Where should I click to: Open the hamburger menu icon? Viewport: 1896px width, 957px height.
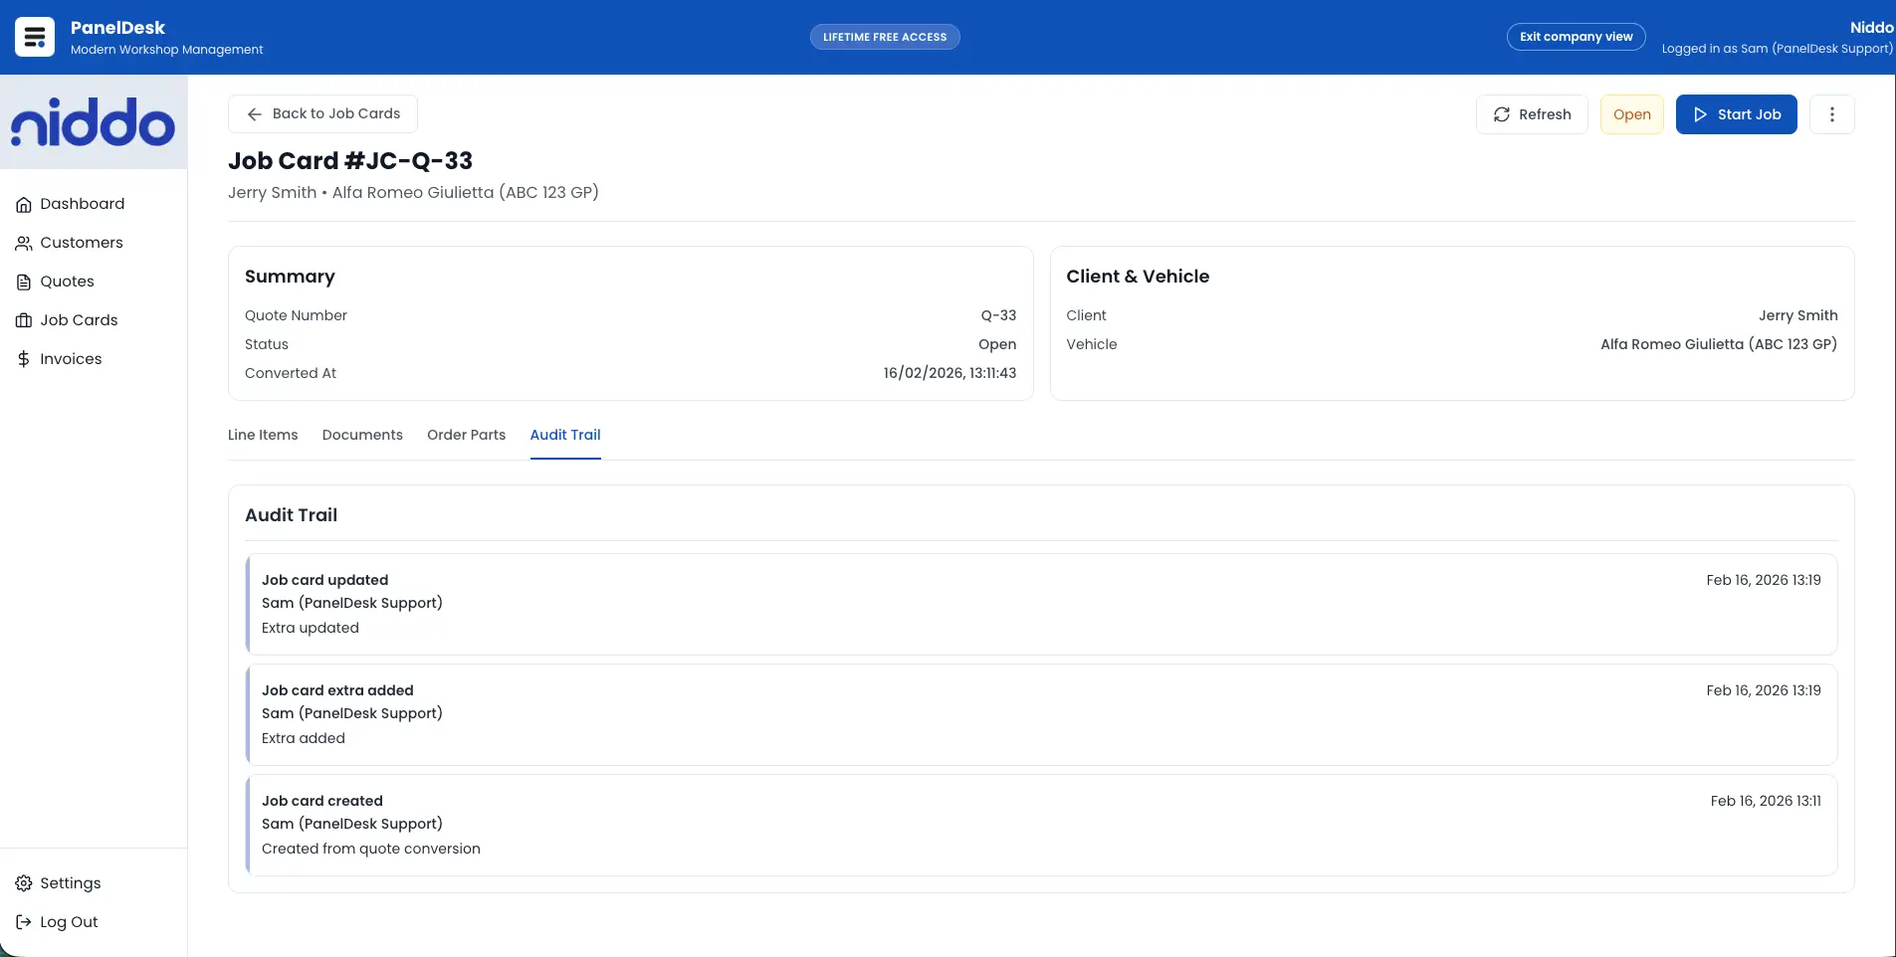33,37
